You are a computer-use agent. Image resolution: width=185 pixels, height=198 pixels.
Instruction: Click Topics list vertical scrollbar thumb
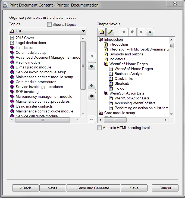(x=83, y=65)
